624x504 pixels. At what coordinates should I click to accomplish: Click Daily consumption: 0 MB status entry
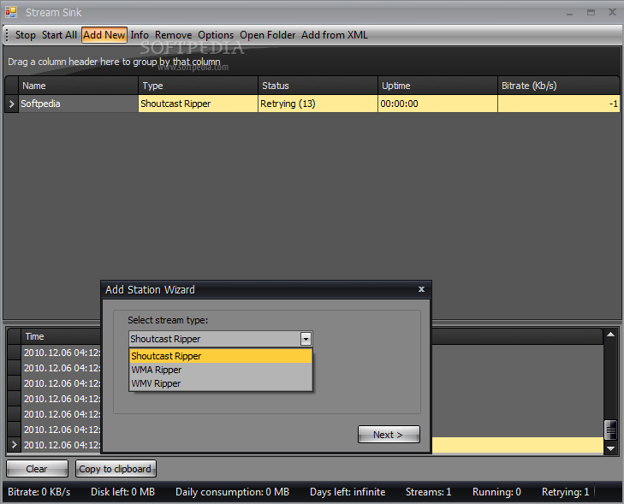[233, 492]
